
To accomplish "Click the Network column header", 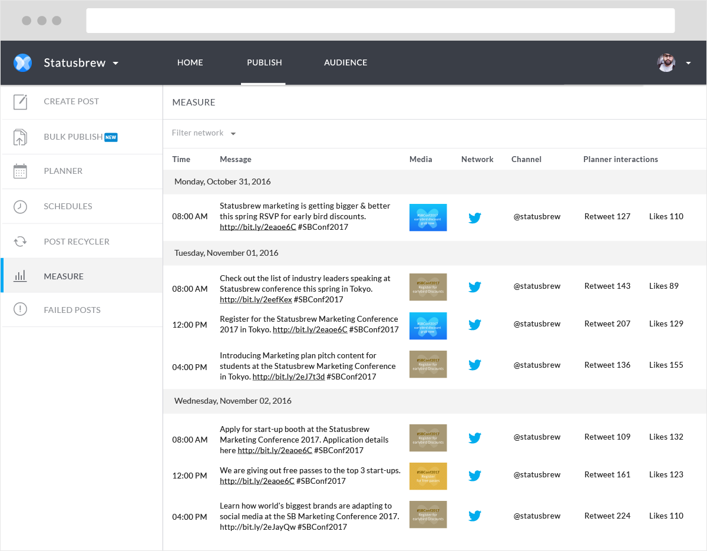I will (x=477, y=159).
